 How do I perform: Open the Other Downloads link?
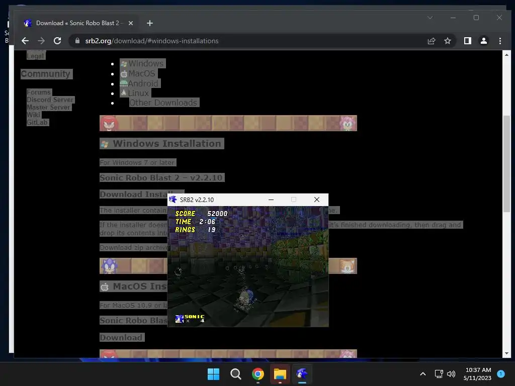(x=163, y=103)
